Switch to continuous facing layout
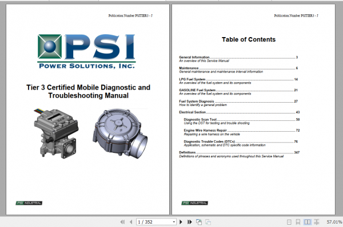This screenshot has width=343, height=227. (316, 222)
